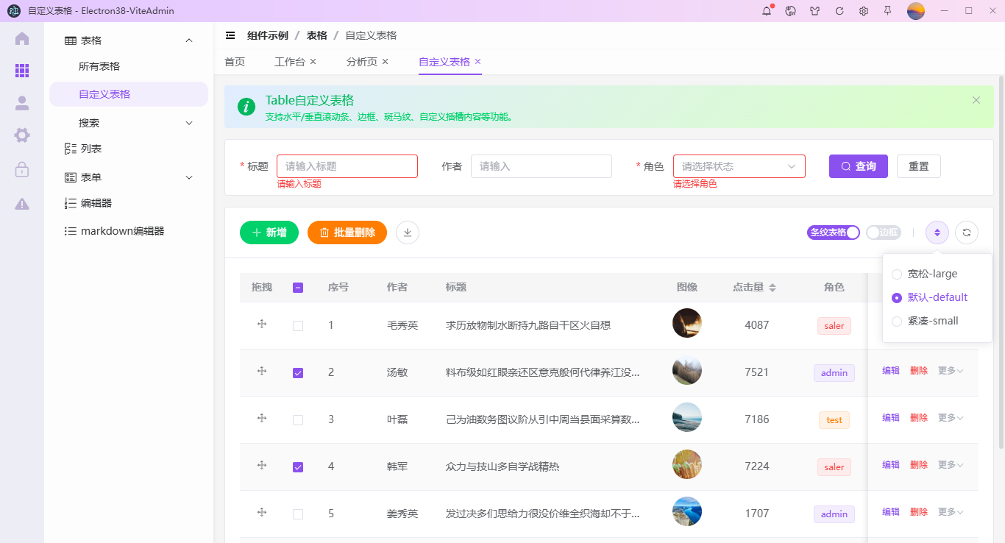Open the table density adjuster icon

[x=937, y=232]
